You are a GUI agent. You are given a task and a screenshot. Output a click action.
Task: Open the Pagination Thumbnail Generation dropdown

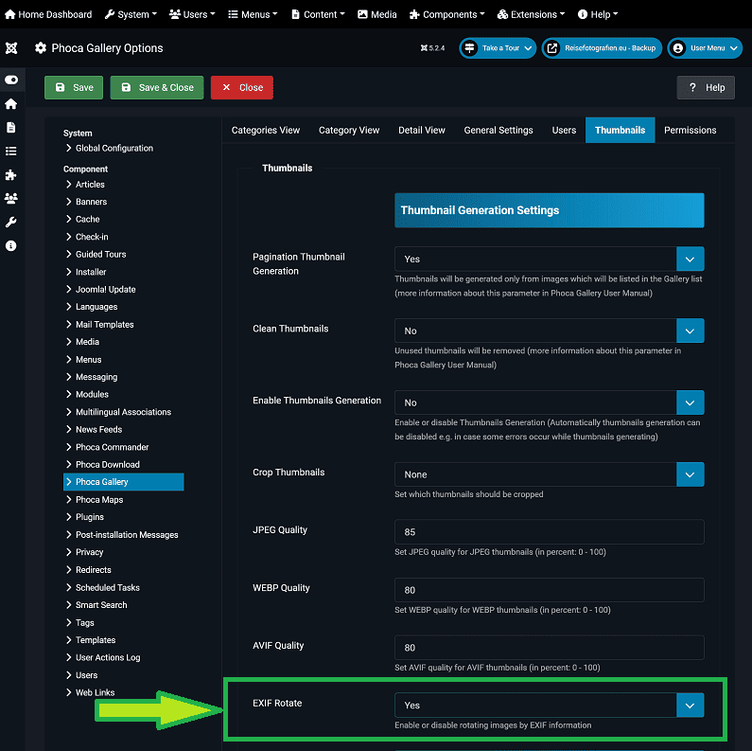click(549, 259)
